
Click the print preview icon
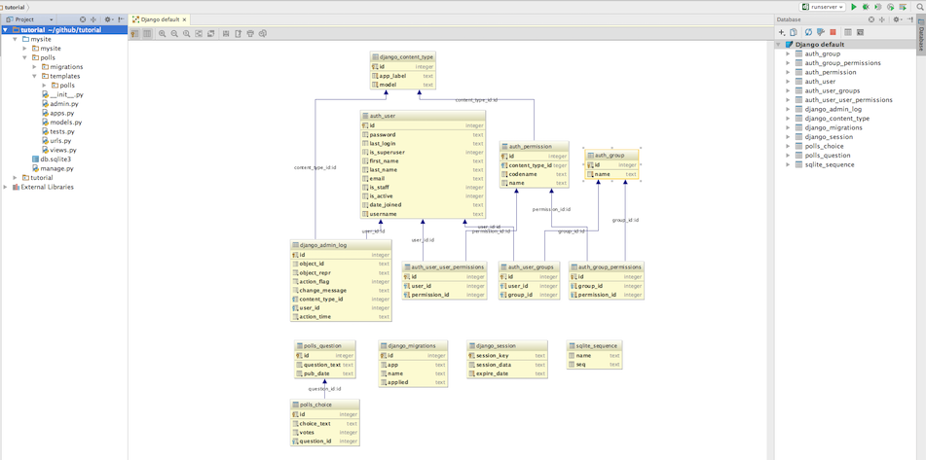263,34
